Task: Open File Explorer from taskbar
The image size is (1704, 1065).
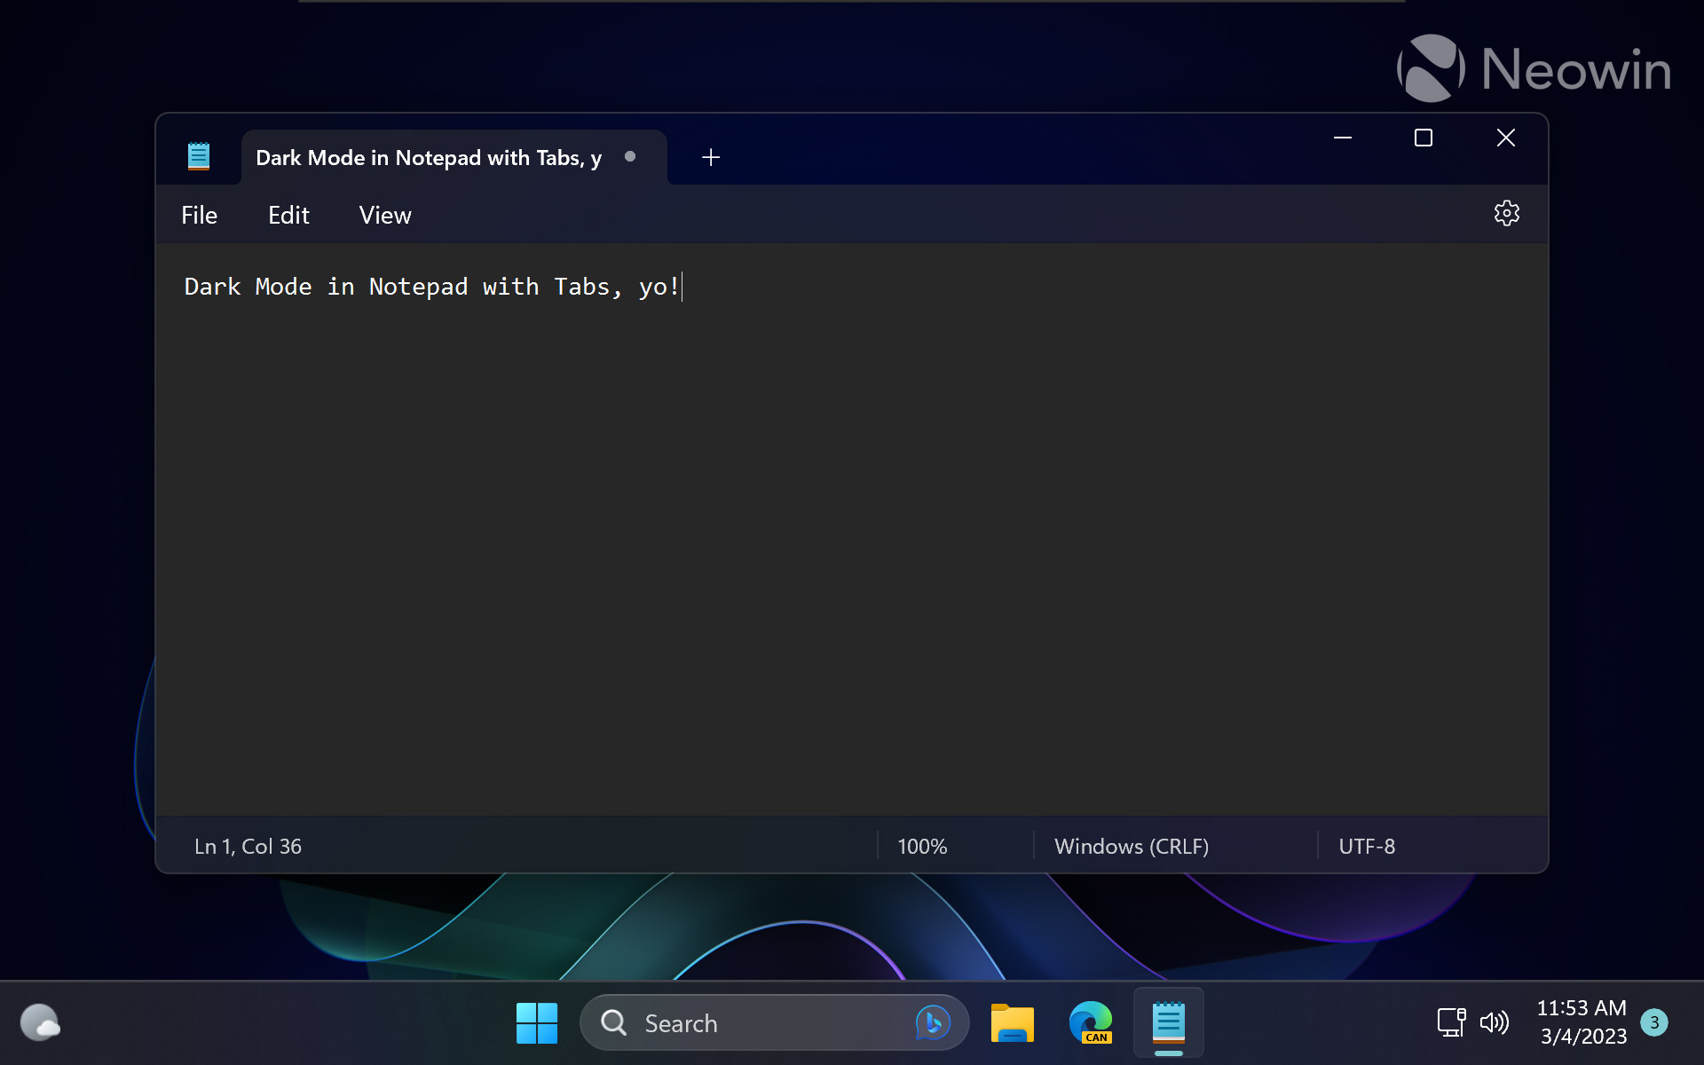Action: tap(1013, 1023)
